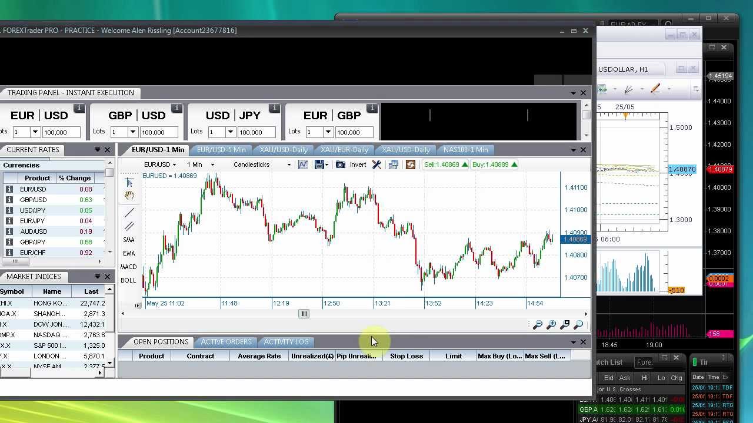Click info icon for AUD/USD rate row

(x=9, y=231)
